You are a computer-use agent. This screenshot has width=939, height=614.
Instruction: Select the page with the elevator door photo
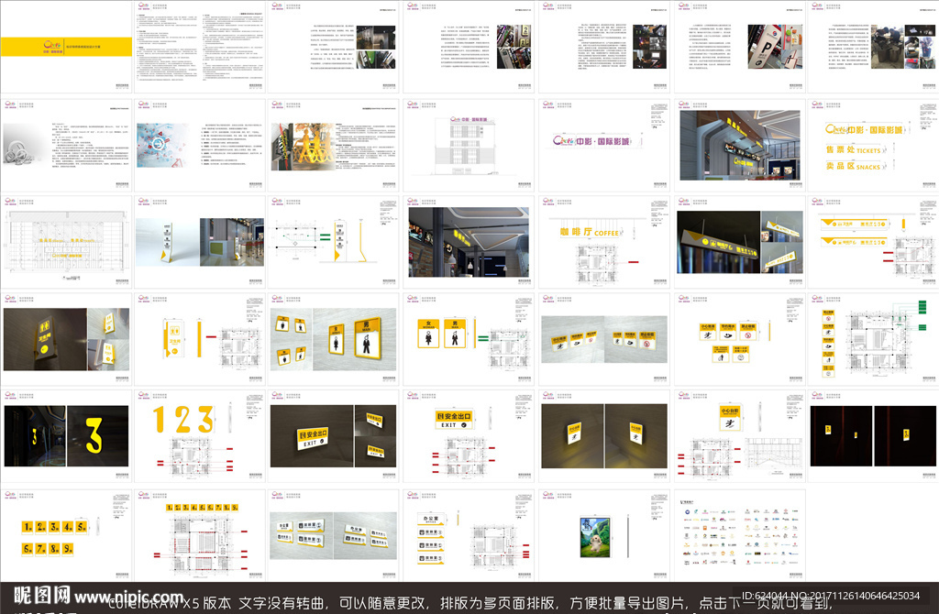[334, 46]
